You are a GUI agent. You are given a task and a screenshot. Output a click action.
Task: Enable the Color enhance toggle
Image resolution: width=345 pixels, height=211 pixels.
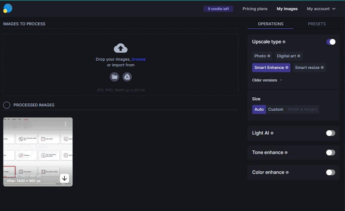(330, 172)
